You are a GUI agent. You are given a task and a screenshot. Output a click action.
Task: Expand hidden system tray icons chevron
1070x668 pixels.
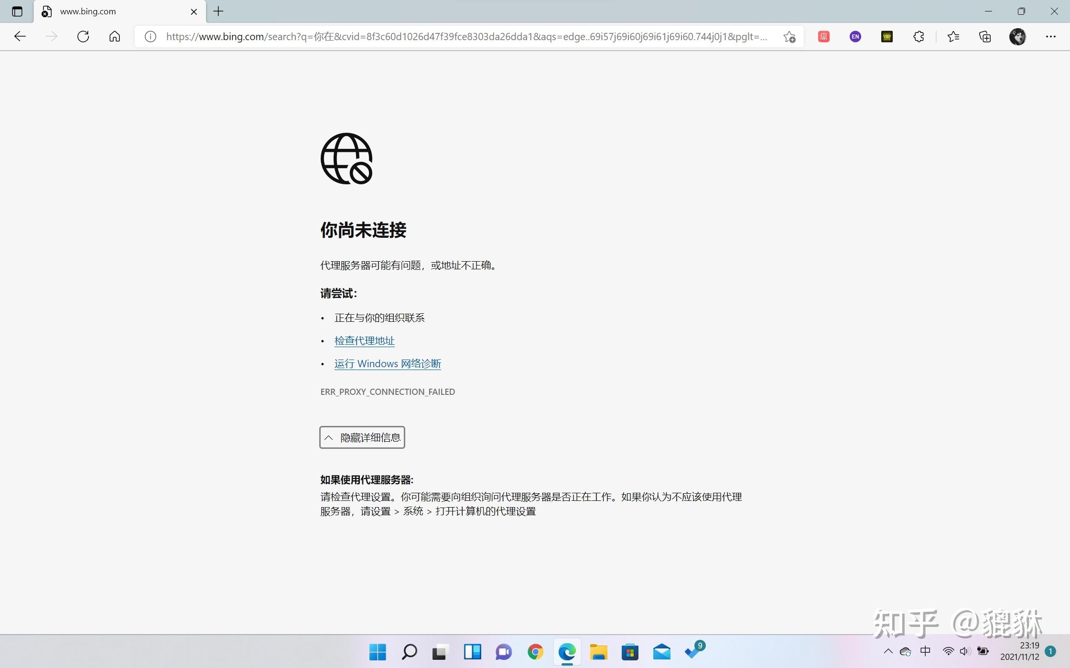tap(888, 651)
